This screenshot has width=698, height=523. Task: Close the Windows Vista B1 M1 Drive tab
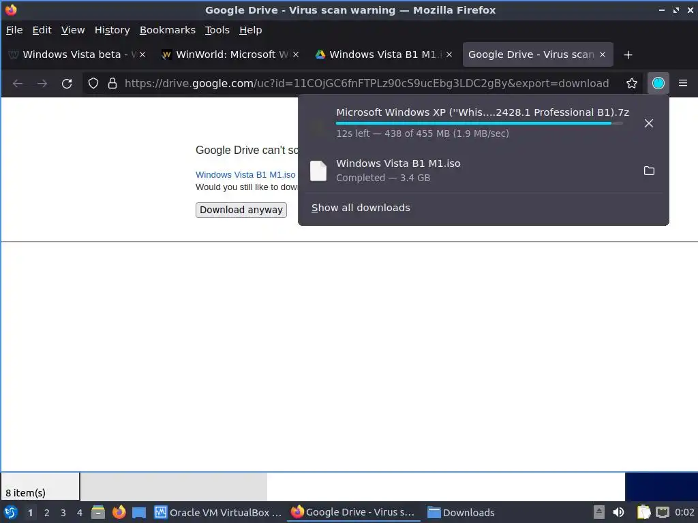(x=449, y=54)
